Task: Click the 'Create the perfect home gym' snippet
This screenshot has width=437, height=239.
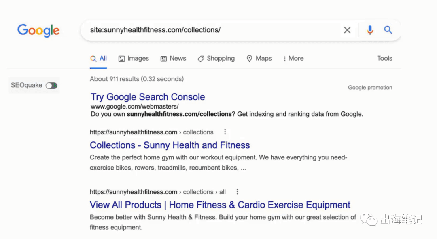Action: 218,162
